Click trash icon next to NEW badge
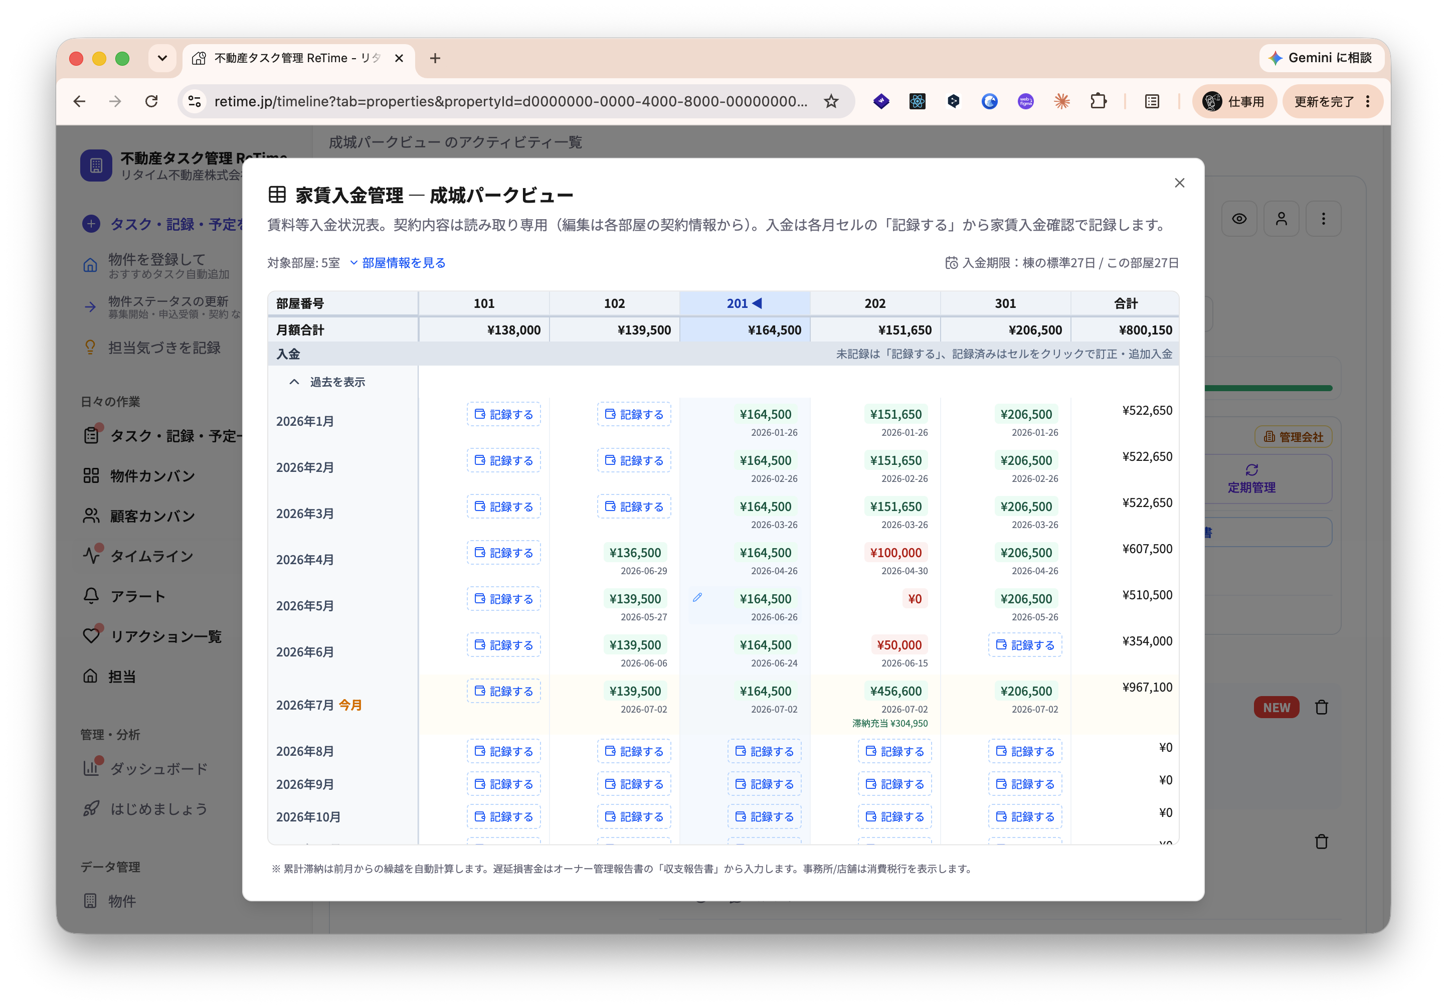The height and width of the screenshot is (1008, 1447). (x=1322, y=707)
